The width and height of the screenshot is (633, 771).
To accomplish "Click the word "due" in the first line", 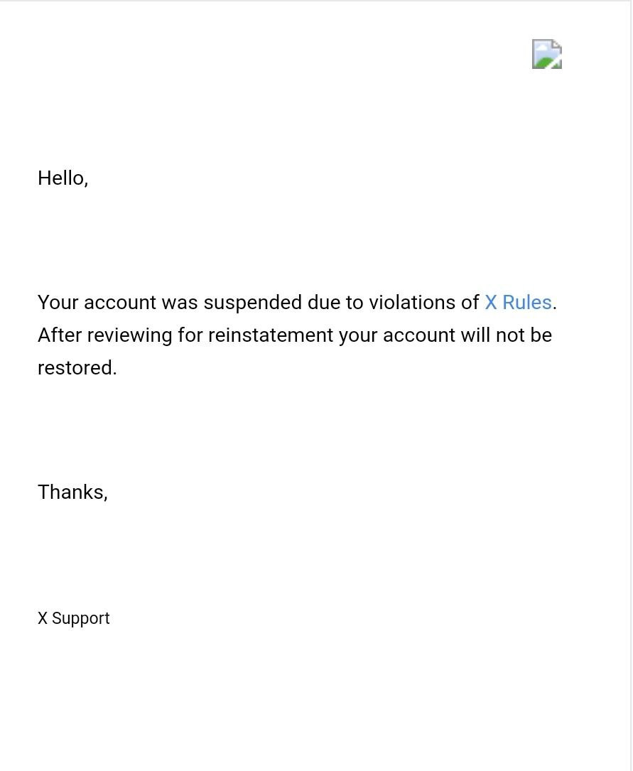I will point(324,303).
